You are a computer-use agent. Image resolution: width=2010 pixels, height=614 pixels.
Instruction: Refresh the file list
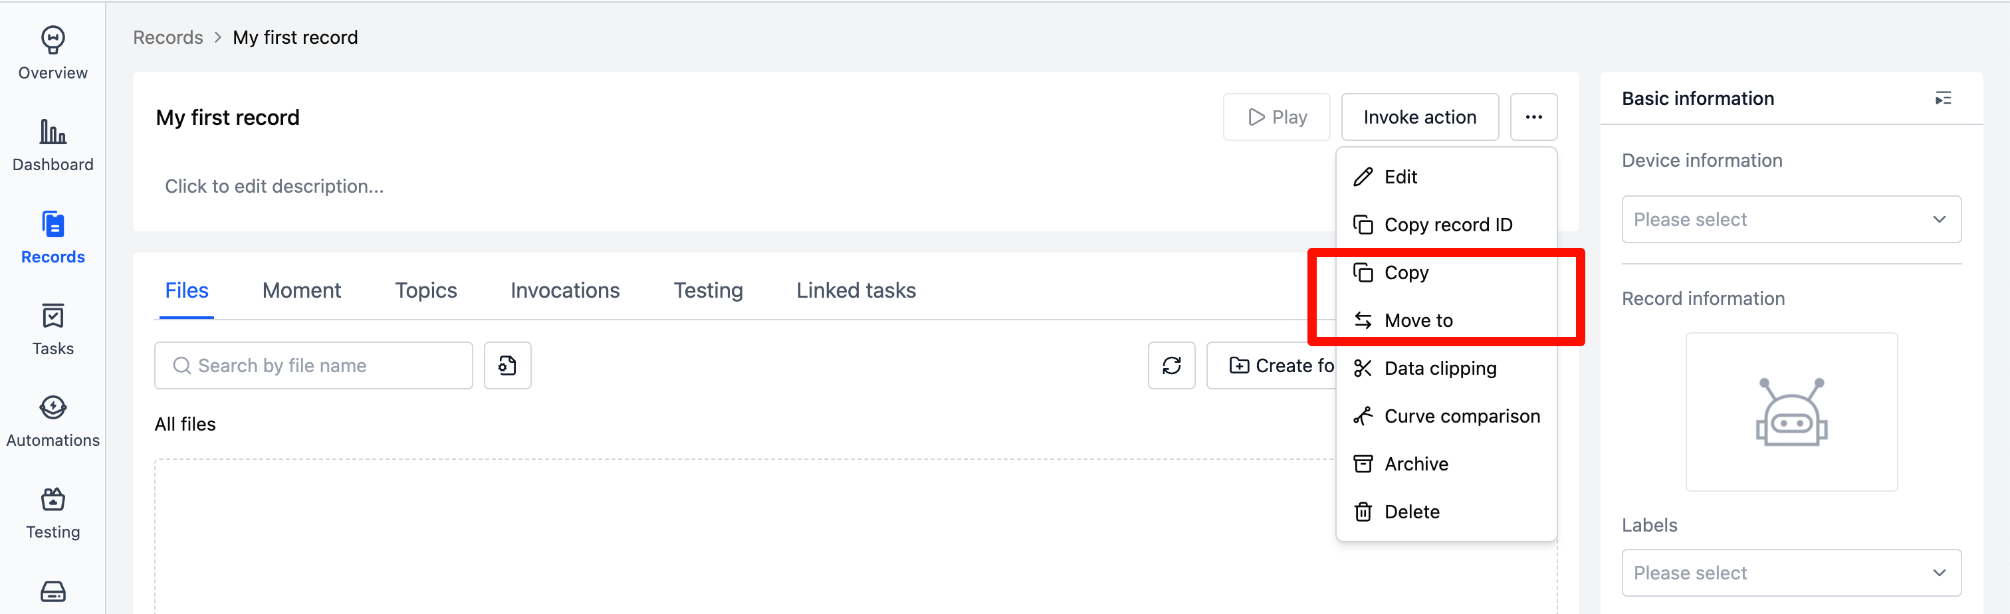(1171, 365)
